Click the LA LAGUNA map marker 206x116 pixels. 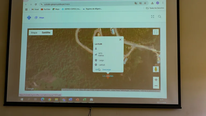pyautogui.click(x=108, y=76)
